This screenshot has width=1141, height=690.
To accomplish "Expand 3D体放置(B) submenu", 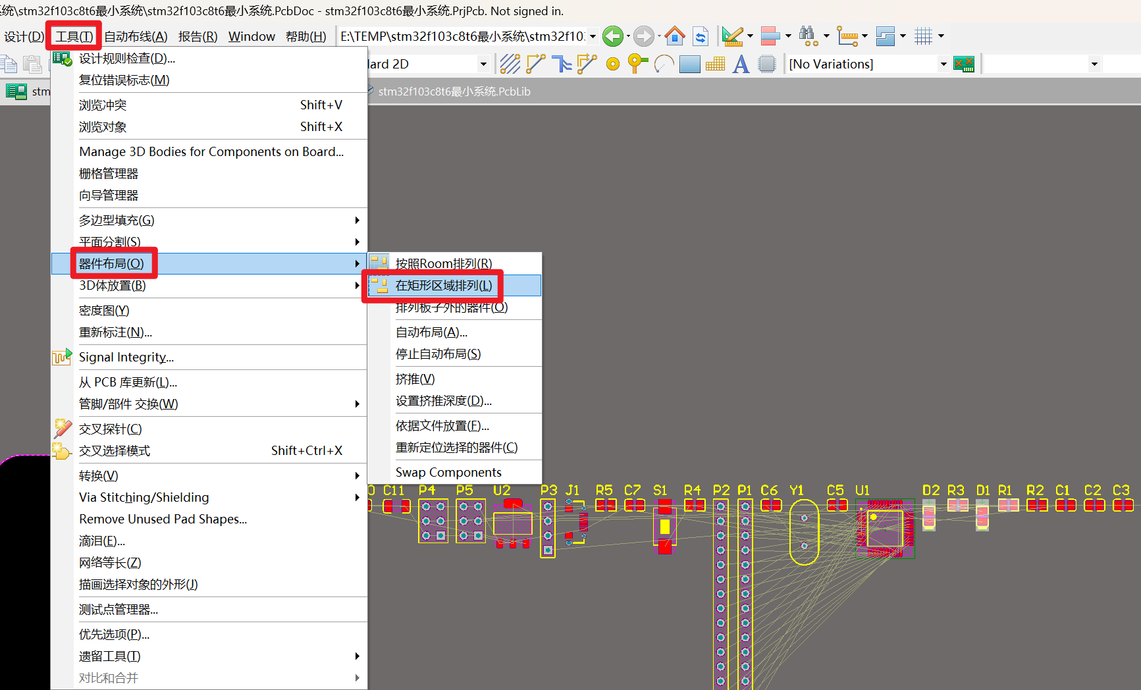I will coord(209,285).
